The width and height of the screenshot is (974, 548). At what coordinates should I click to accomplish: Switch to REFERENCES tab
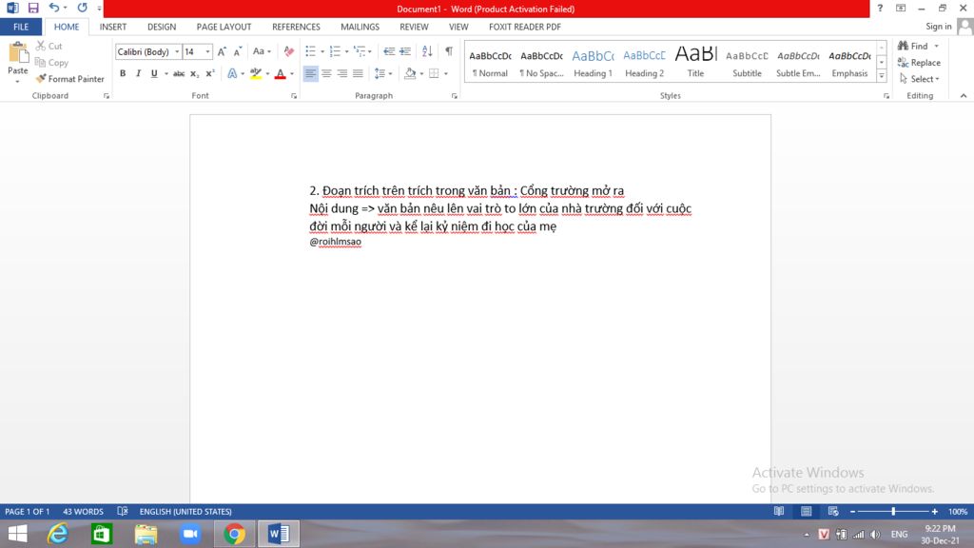click(x=296, y=27)
